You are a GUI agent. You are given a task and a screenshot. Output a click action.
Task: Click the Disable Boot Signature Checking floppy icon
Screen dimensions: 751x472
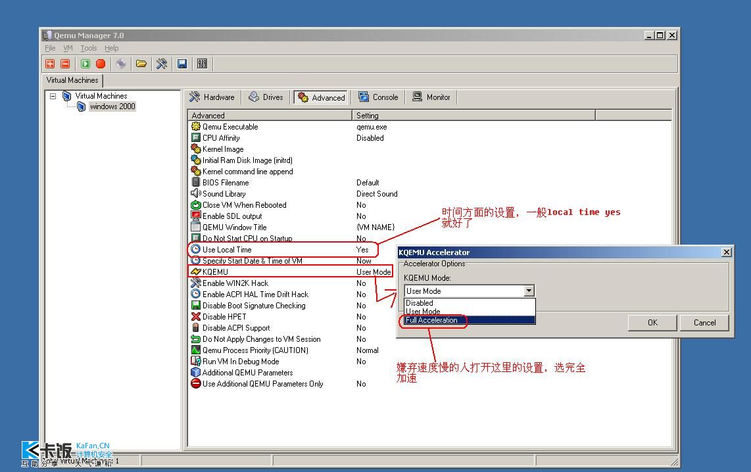196,306
